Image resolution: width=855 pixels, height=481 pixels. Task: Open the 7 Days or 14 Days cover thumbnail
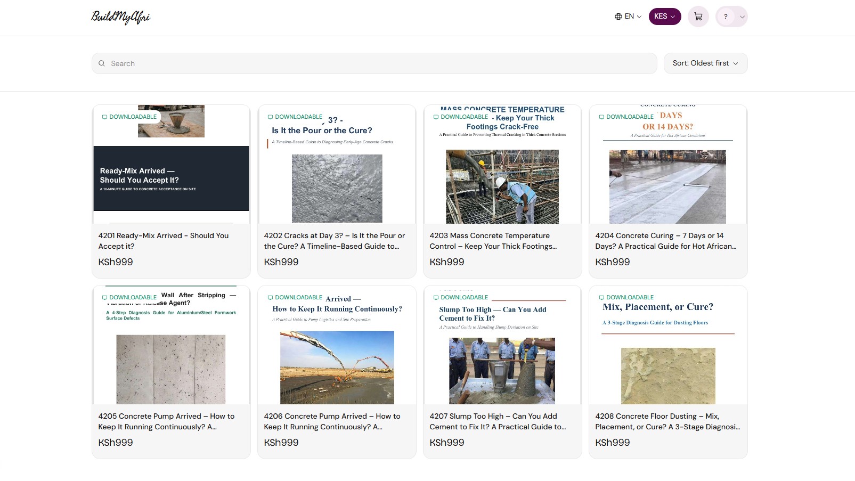click(668, 164)
